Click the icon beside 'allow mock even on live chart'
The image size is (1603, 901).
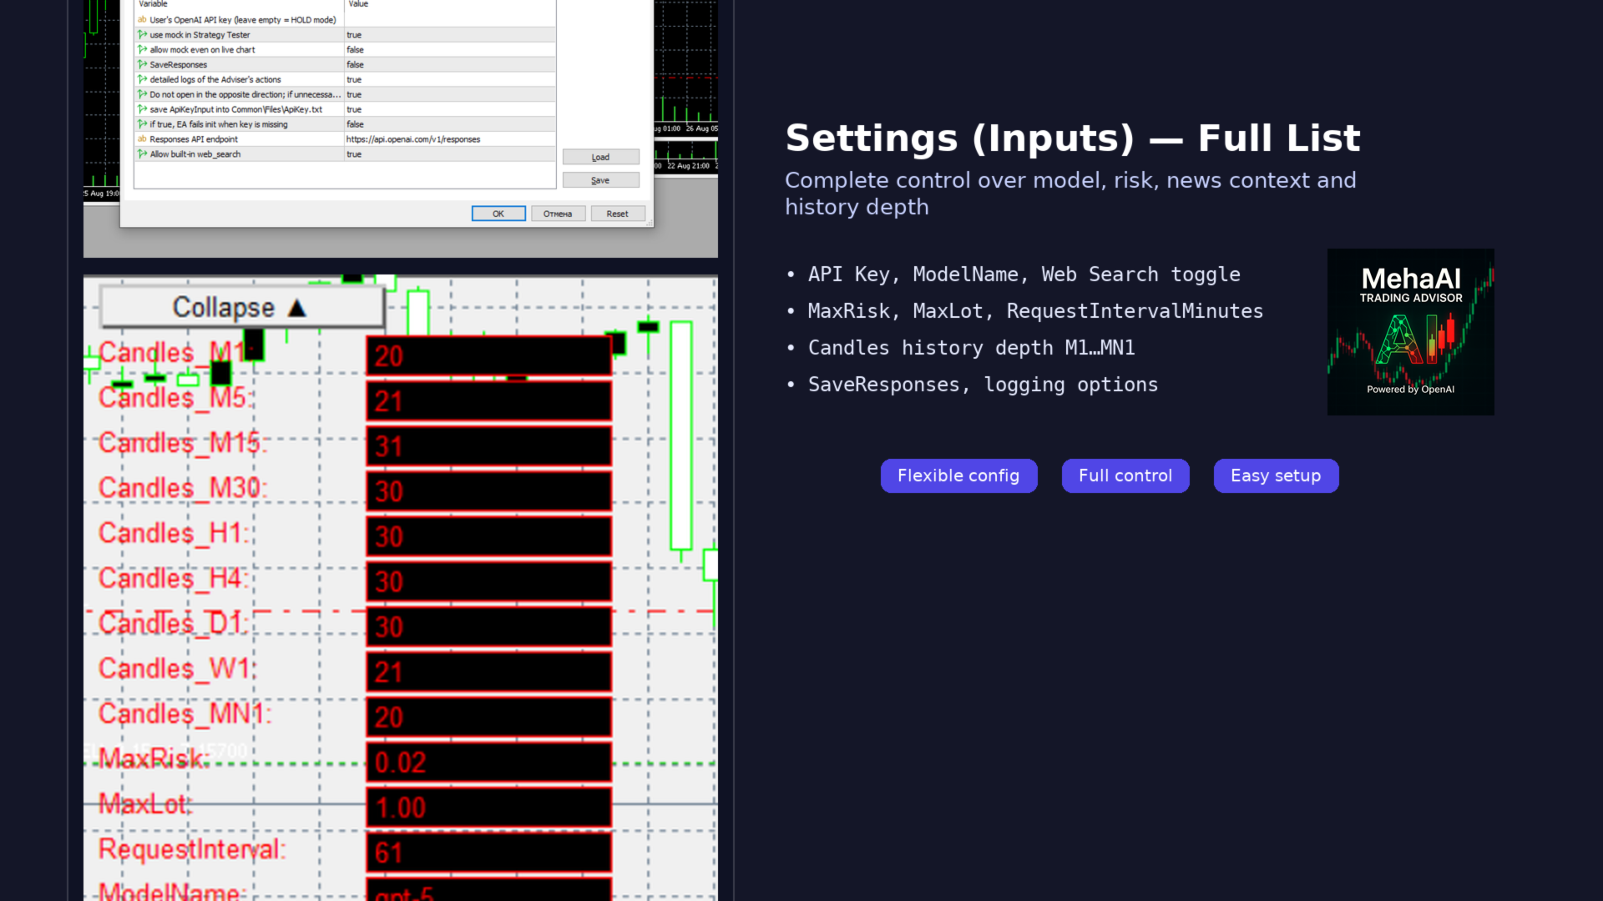[x=142, y=50]
